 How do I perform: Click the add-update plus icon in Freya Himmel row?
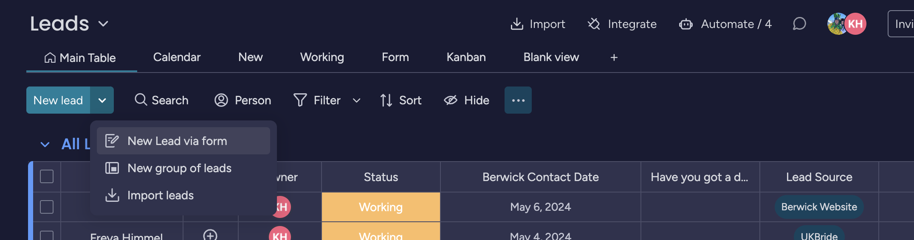pyautogui.click(x=210, y=235)
